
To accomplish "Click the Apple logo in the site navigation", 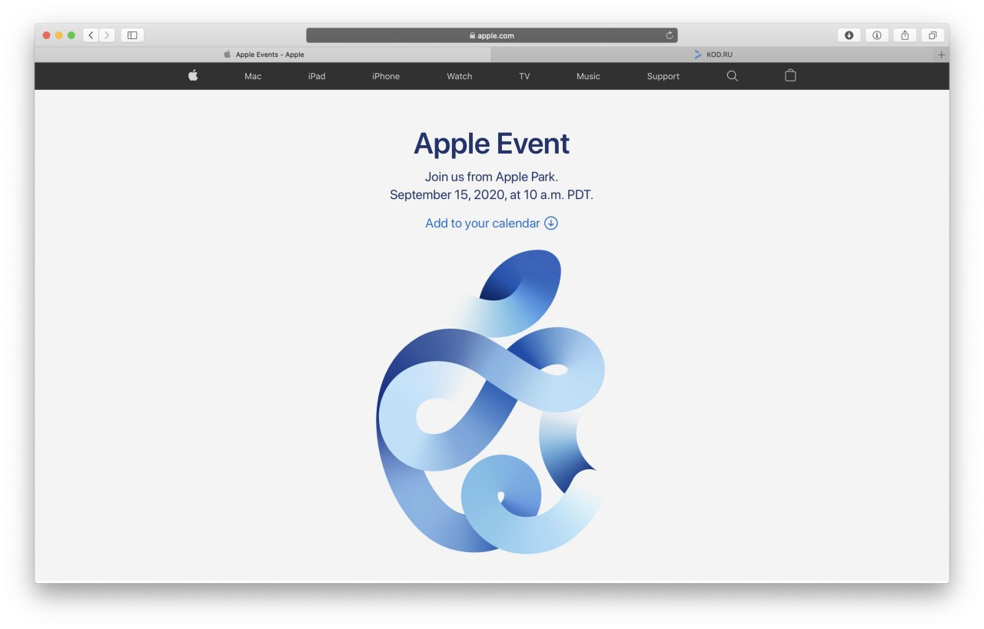I will tap(193, 75).
